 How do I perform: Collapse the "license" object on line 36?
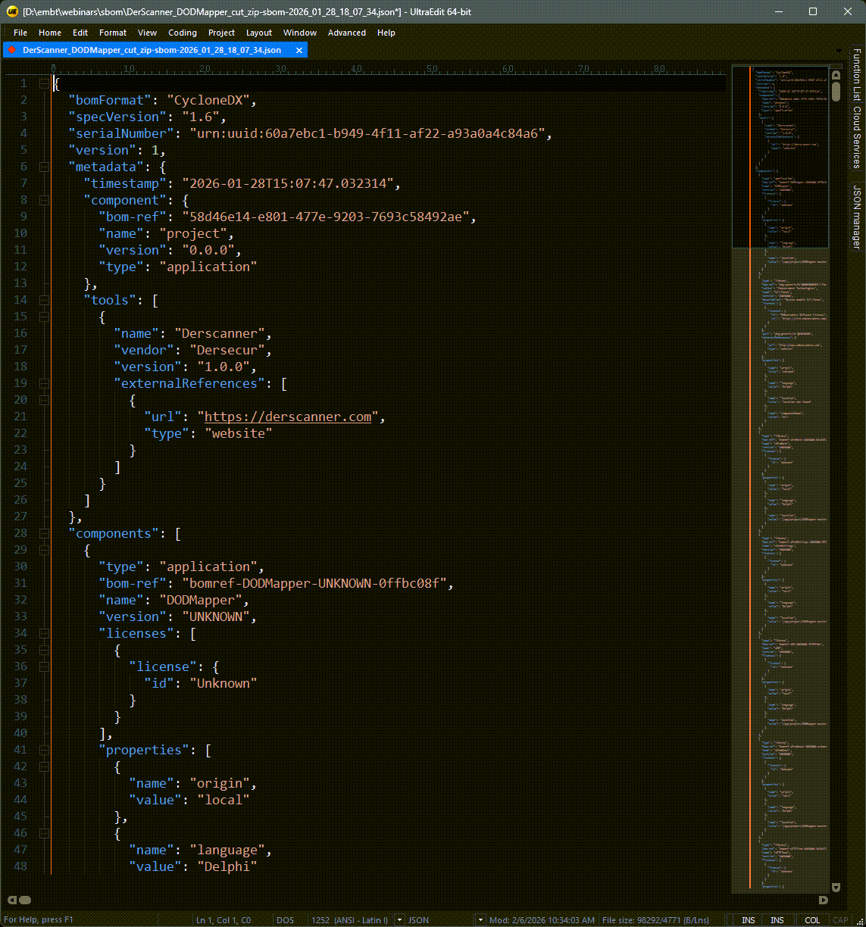tap(44, 666)
